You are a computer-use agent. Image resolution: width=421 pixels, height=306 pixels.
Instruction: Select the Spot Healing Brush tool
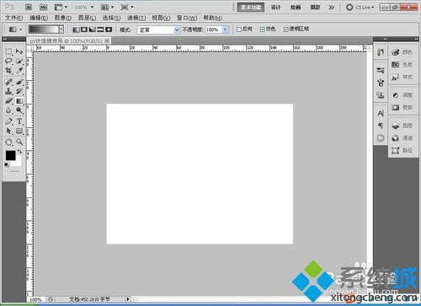pyautogui.click(x=8, y=82)
